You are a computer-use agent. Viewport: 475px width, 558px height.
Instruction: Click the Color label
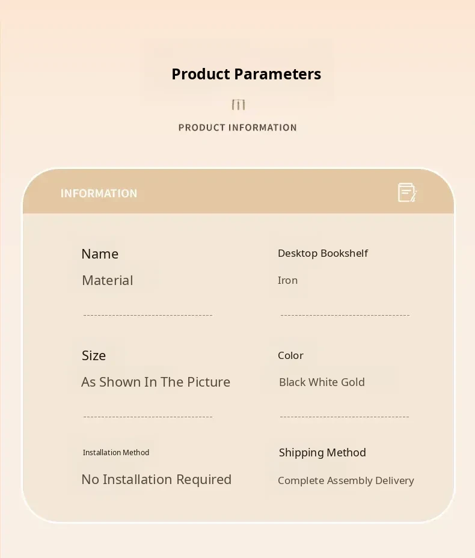[x=290, y=355]
